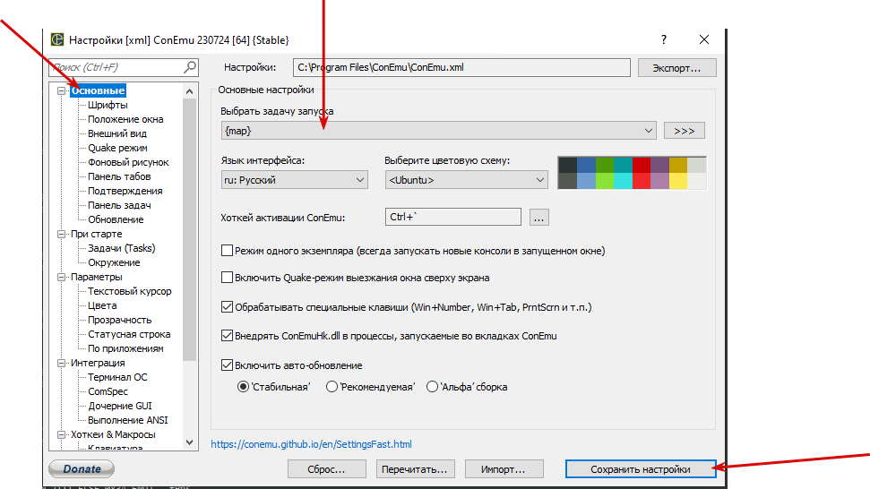This screenshot has width=870, height=489.
Task: Close the settings dialog with X
Action: pyautogui.click(x=704, y=39)
